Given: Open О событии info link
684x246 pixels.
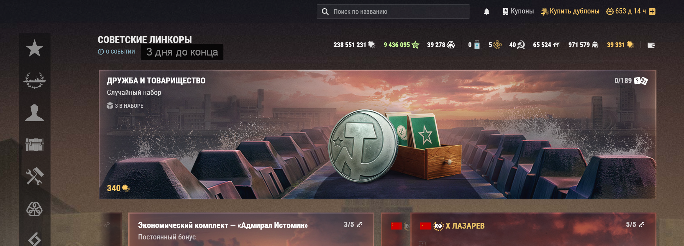Looking at the screenshot, I should click(116, 52).
